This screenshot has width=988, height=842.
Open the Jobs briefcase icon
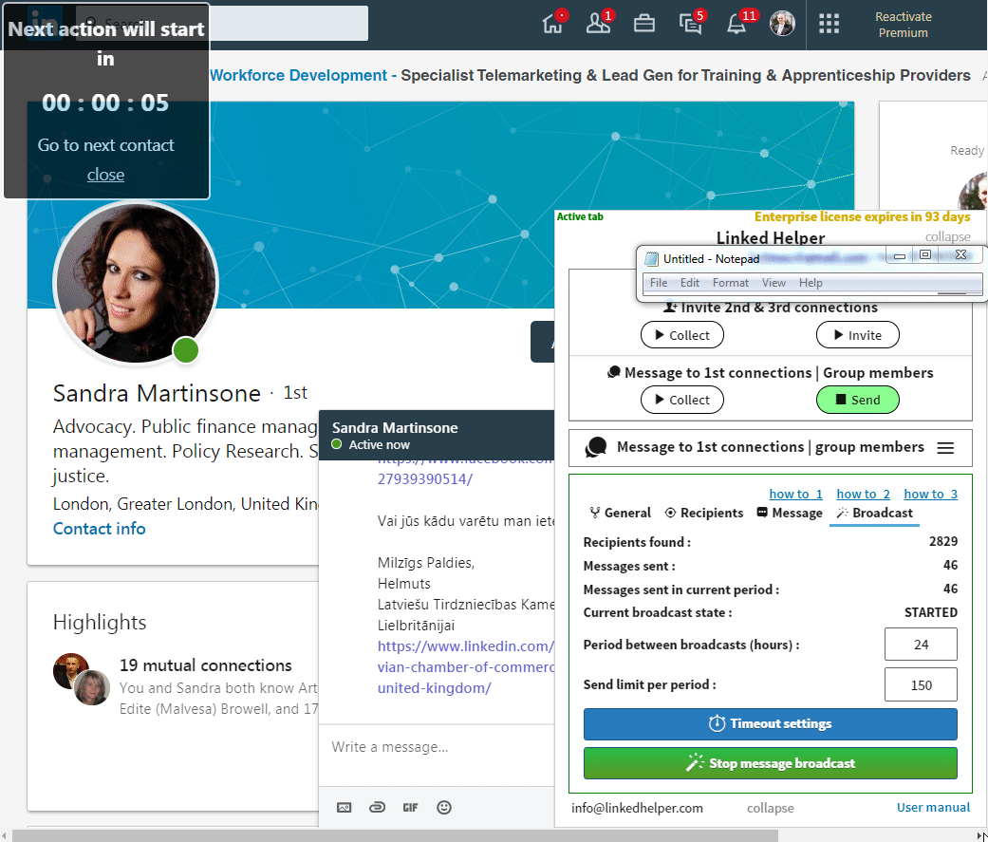tap(644, 23)
